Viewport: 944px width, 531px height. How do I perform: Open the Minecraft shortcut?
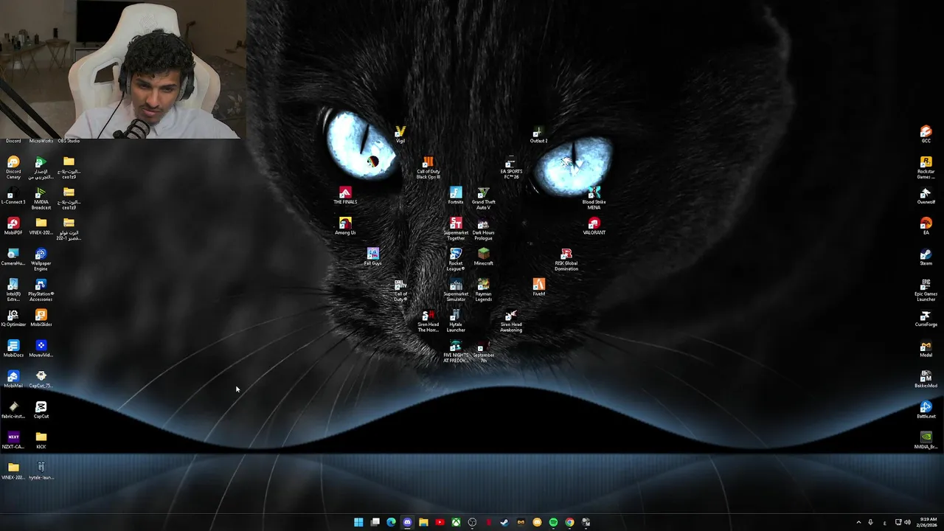tap(484, 257)
